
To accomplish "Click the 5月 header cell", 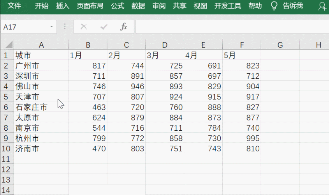I will (x=242, y=55).
